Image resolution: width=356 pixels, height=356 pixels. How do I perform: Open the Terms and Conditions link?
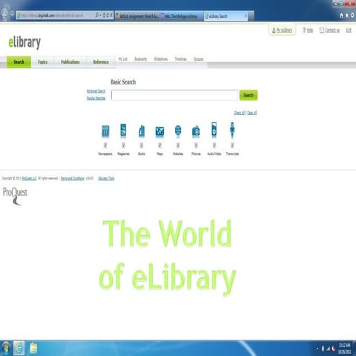(x=73, y=178)
